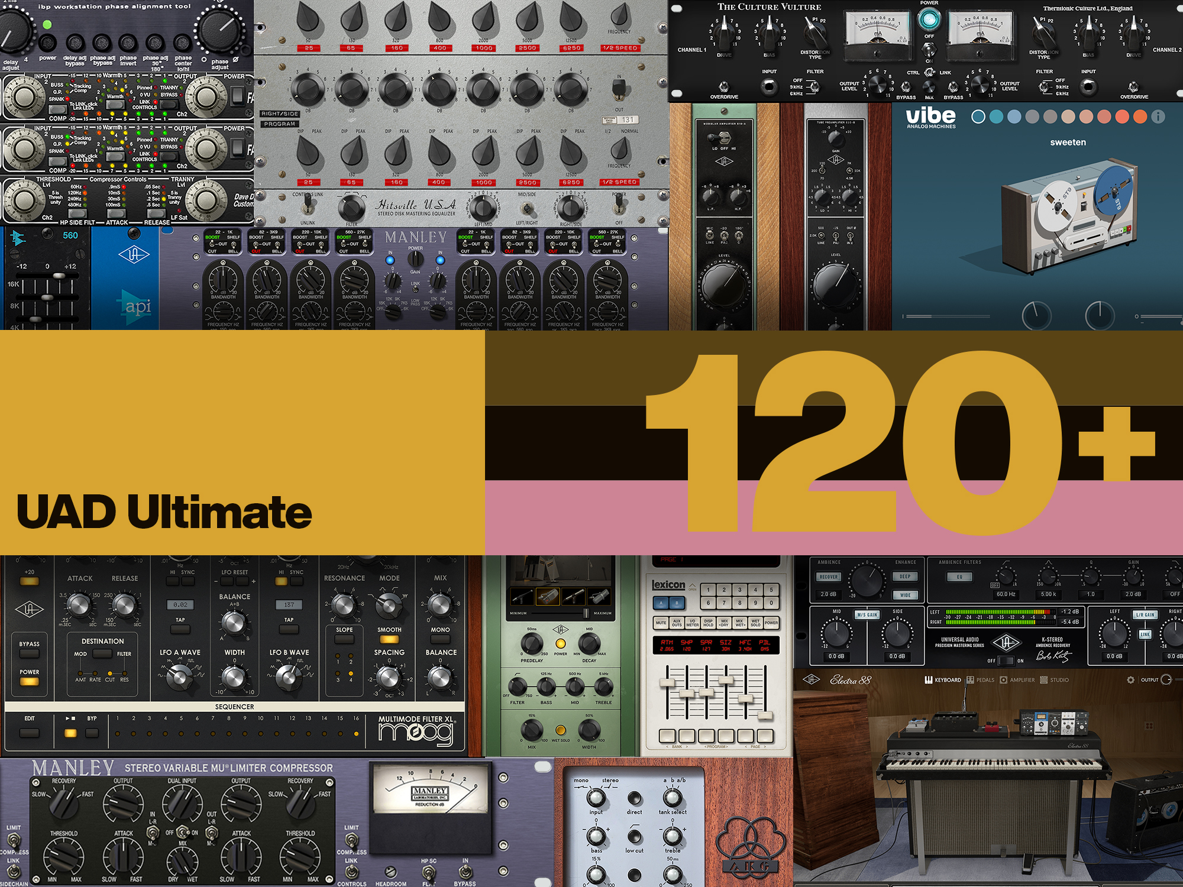Select Keyboard view in Electra 88

943,680
